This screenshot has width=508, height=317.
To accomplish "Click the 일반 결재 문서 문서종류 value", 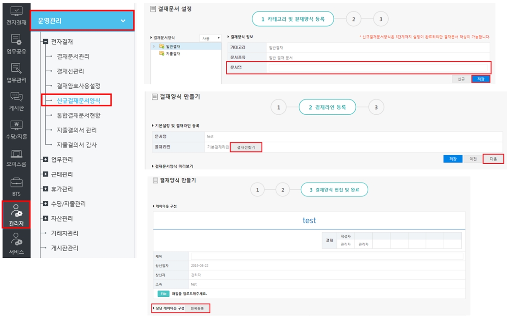I will pyautogui.click(x=281, y=57).
